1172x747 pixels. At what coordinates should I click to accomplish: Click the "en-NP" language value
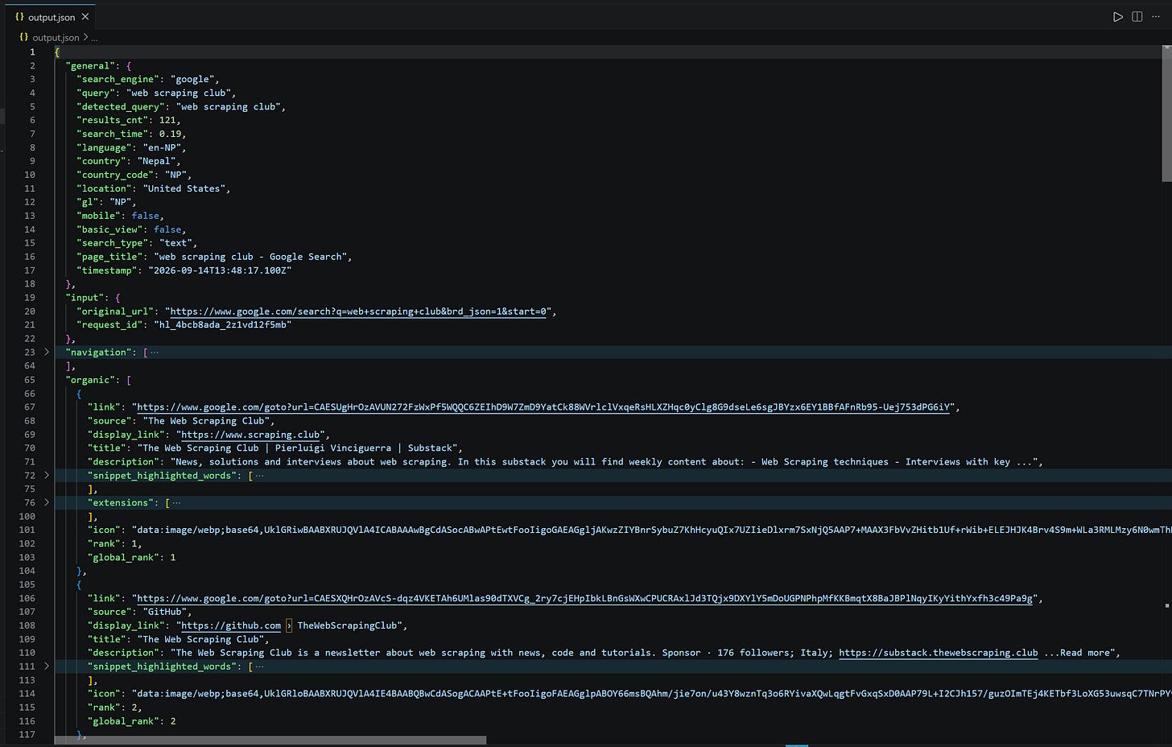pyautogui.click(x=165, y=147)
